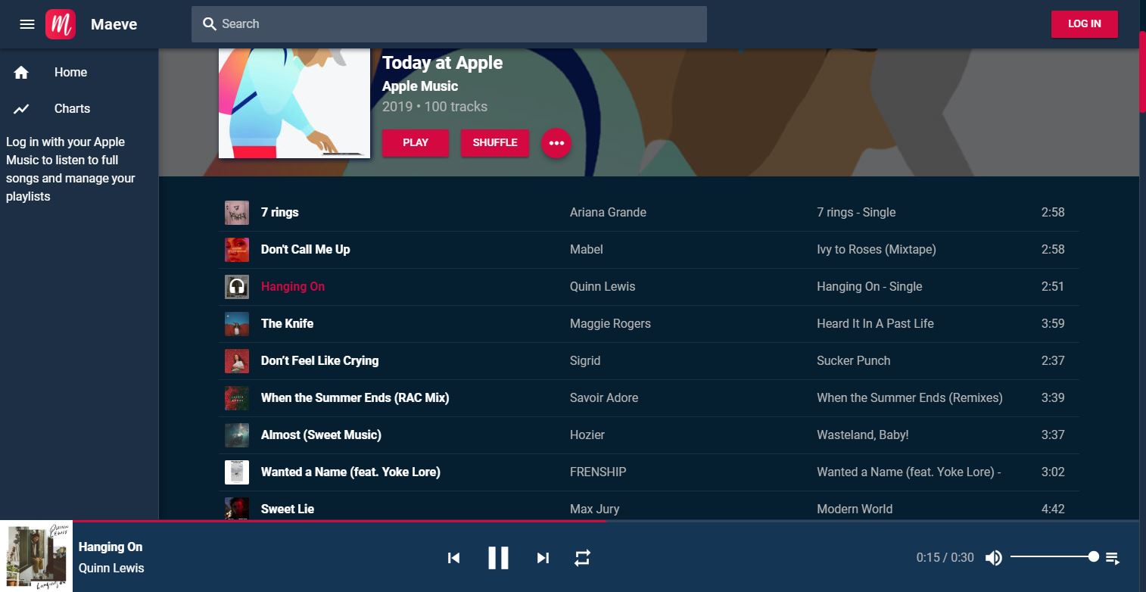
Task: Click the Wanted a Name track artwork
Action: pyautogui.click(x=237, y=472)
